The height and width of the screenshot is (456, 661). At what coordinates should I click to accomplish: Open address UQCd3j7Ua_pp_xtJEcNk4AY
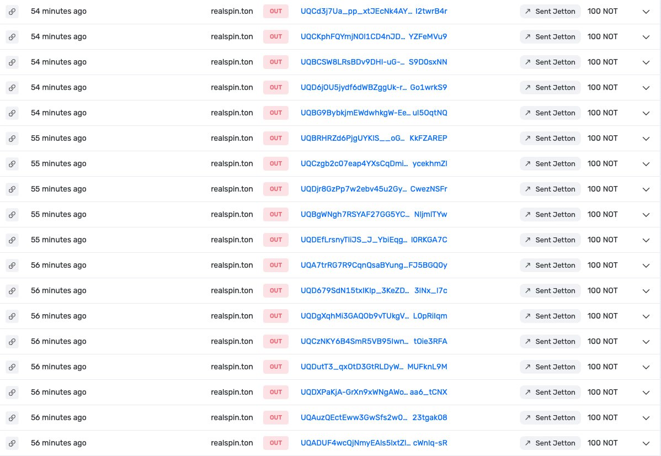pyautogui.click(x=374, y=12)
